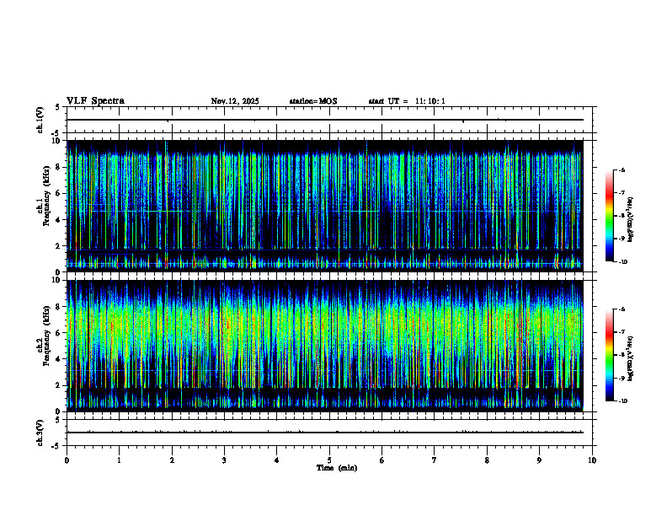Click the ch.1 voltage waveform trace
The width and height of the screenshot is (667, 516).
tap(325, 120)
